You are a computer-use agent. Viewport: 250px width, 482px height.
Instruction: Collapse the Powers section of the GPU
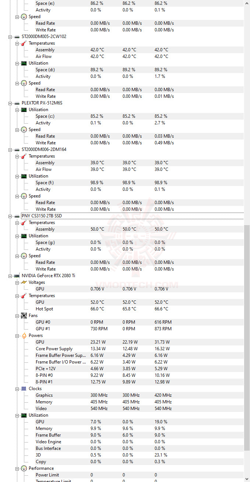click(17, 335)
